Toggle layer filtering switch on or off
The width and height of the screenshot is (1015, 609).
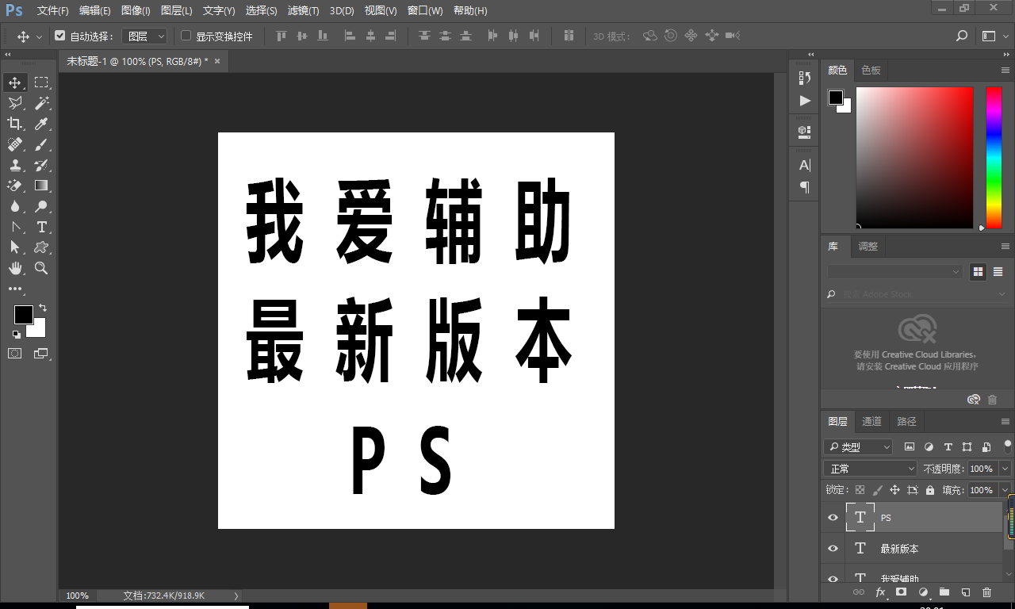pyautogui.click(x=1008, y=446)
